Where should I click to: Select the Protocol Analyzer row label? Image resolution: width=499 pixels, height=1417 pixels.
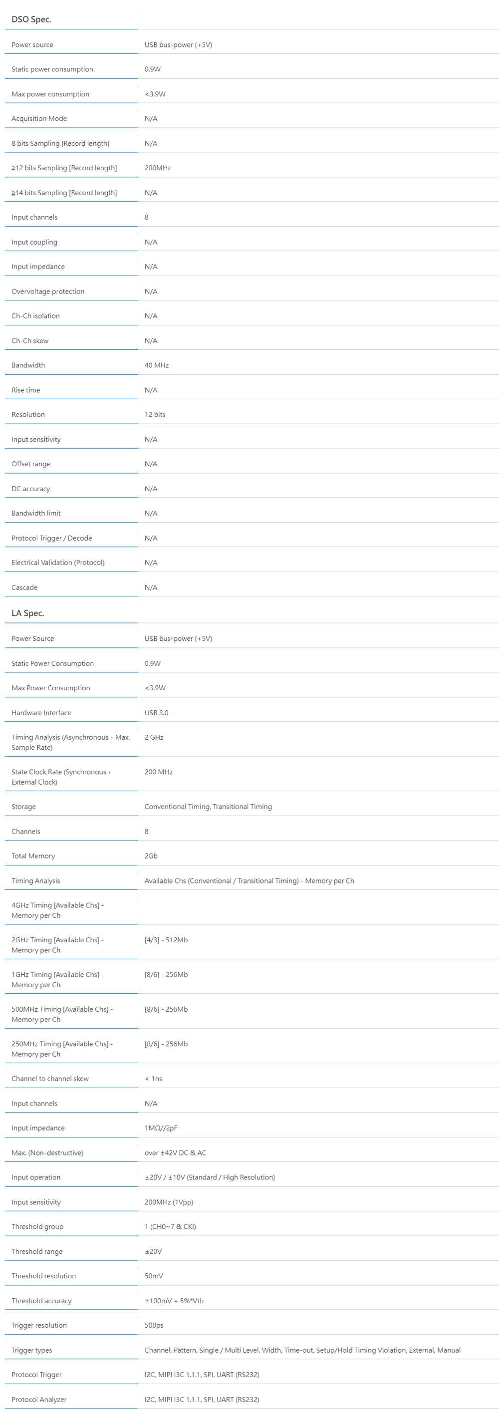(39, 1400)
